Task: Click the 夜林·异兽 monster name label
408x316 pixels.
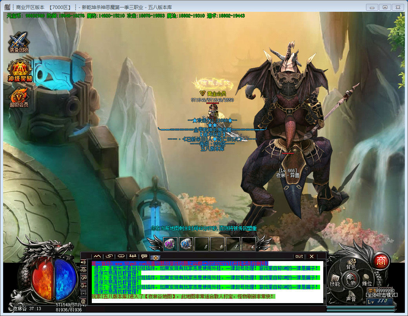Action: click(288, 176)
